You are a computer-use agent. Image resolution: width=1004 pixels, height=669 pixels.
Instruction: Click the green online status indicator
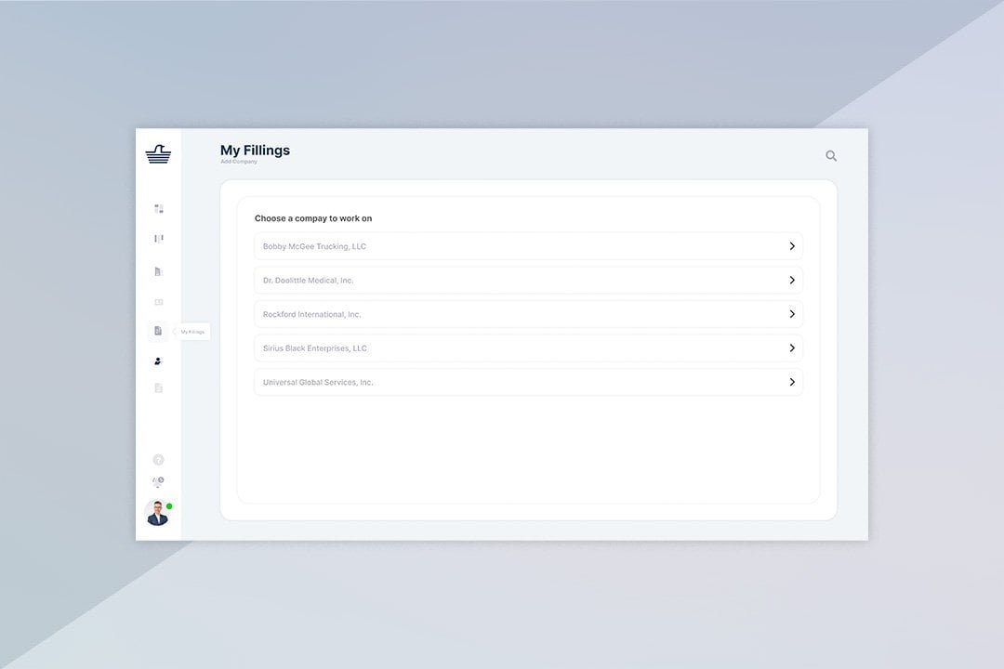pos(168,505)
